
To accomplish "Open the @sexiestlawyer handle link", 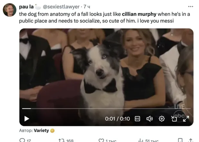I will click(x=61, y=7).
